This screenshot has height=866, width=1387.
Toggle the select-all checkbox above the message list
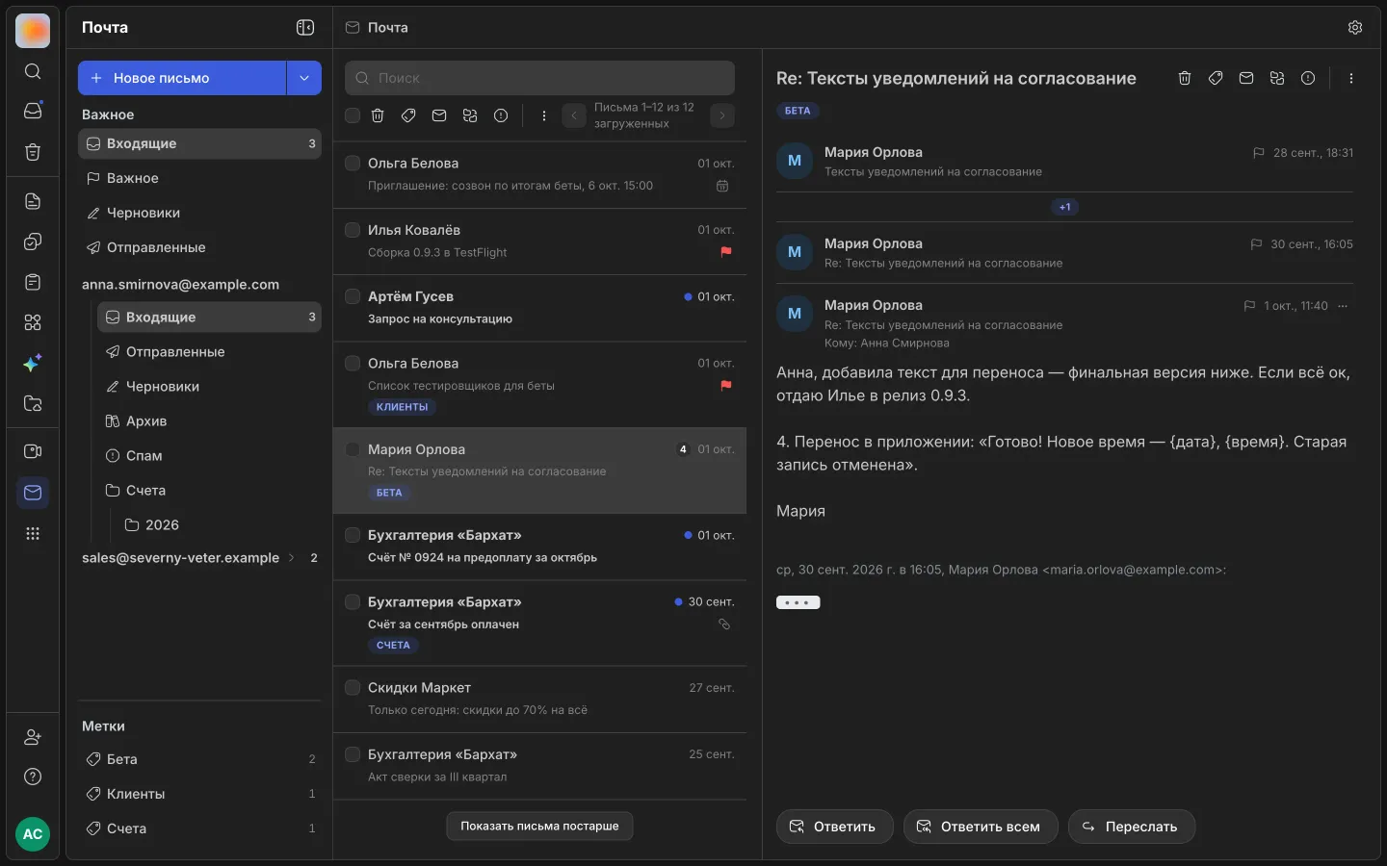pos(353,115)
